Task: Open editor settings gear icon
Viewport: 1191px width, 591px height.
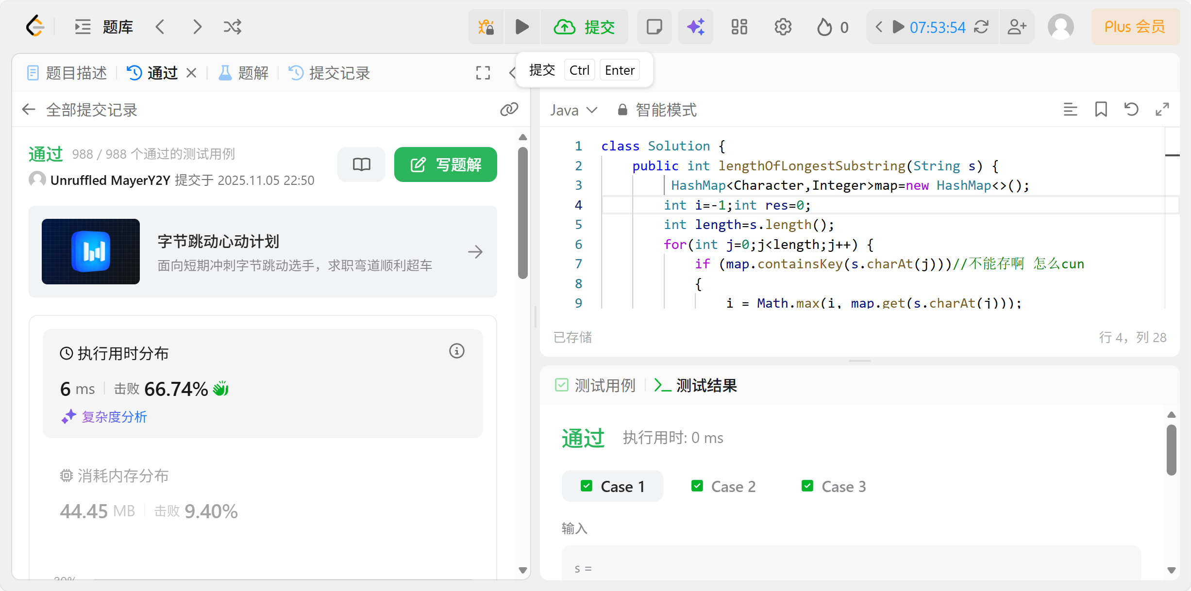Action: 783,27
